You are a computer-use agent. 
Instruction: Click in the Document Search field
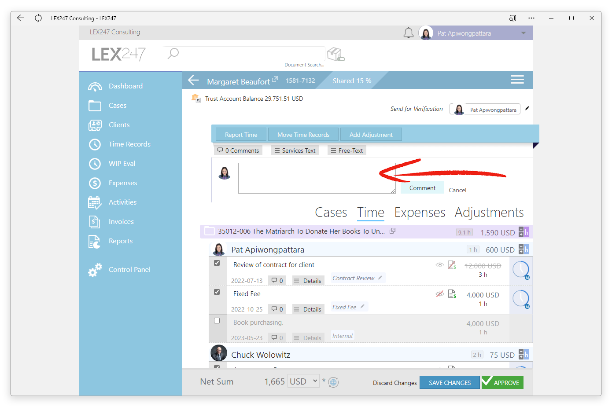tap(244, 53)
